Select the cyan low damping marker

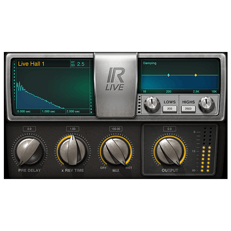(x=168, y=75)
